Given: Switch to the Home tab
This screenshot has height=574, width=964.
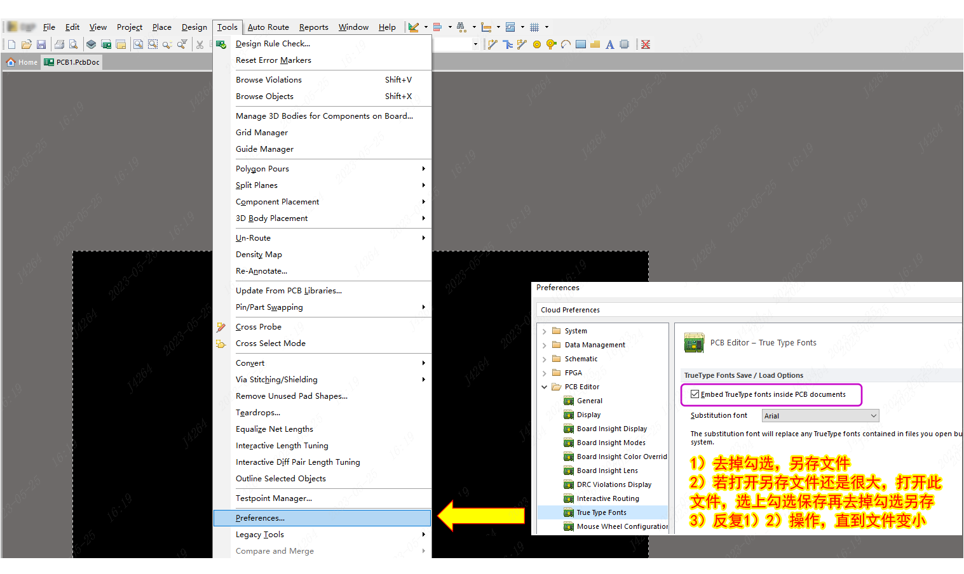Looking at the screenshot, I should tap(22, 62).
